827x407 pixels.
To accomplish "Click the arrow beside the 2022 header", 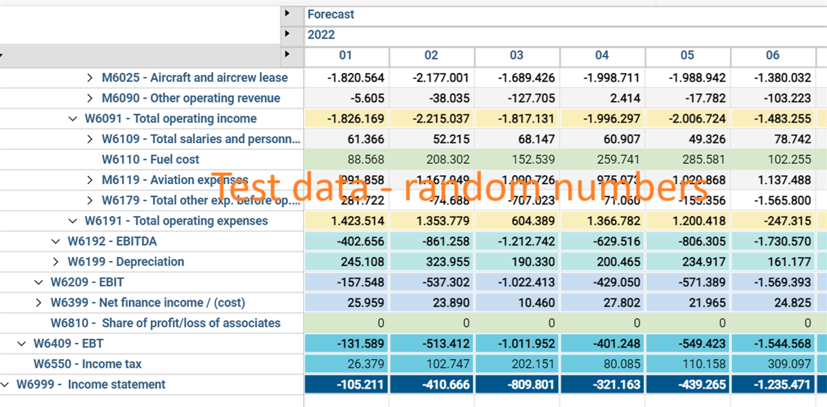I will click(287, 34).
